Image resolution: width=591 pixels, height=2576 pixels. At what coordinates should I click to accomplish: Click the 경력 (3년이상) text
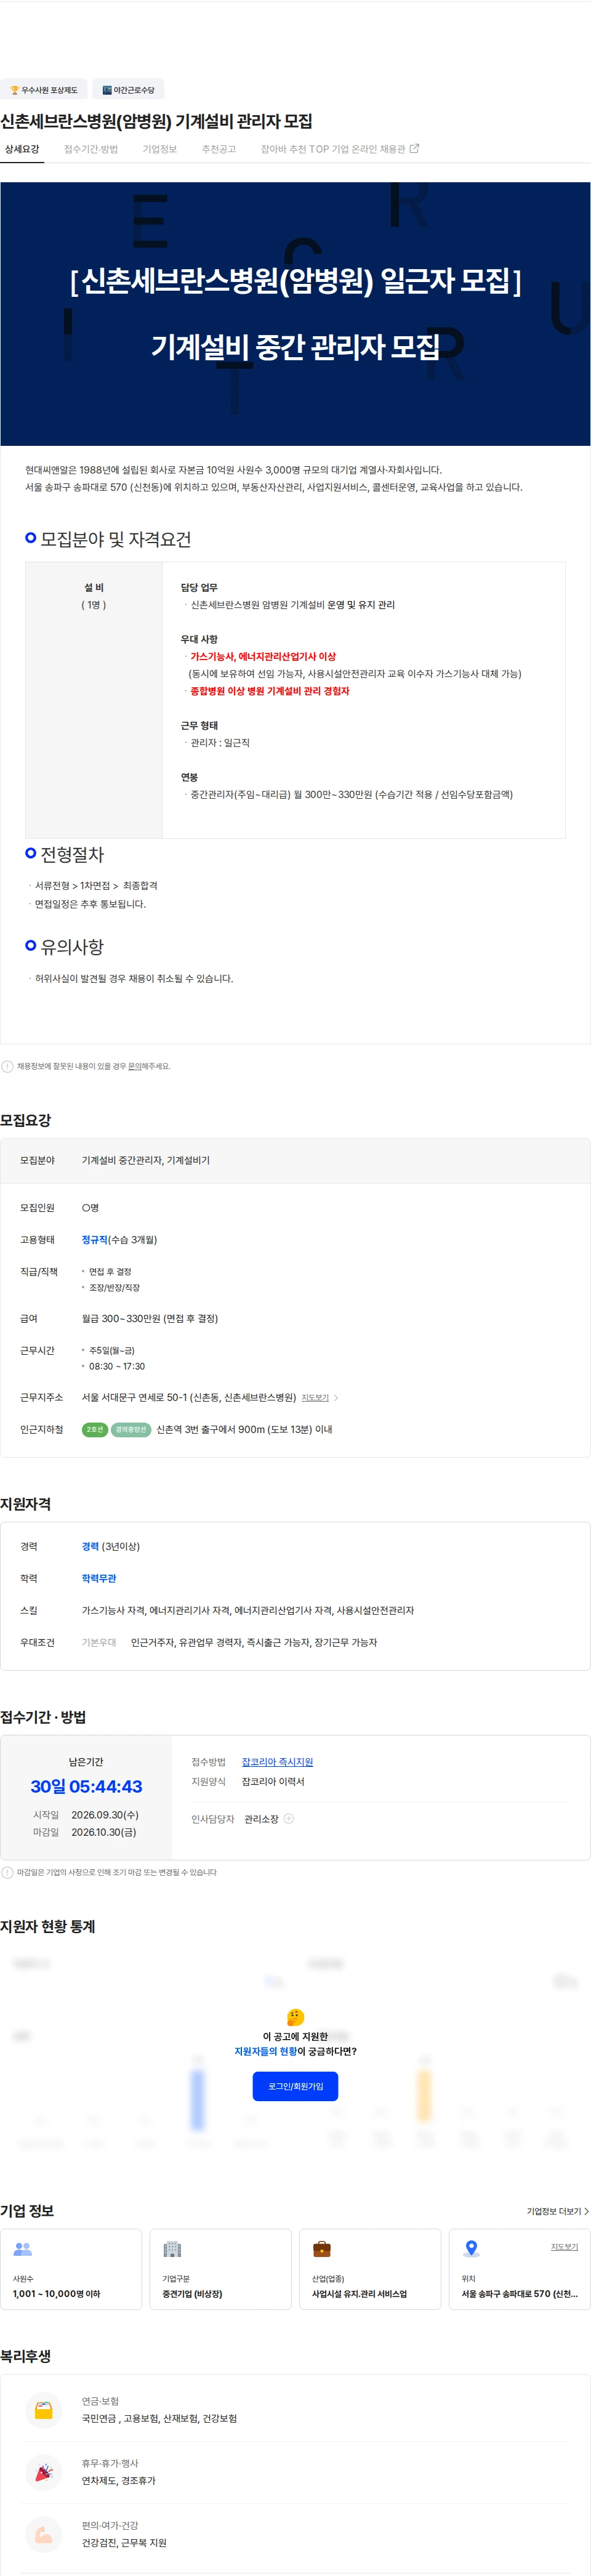[x=111, y=1547]
